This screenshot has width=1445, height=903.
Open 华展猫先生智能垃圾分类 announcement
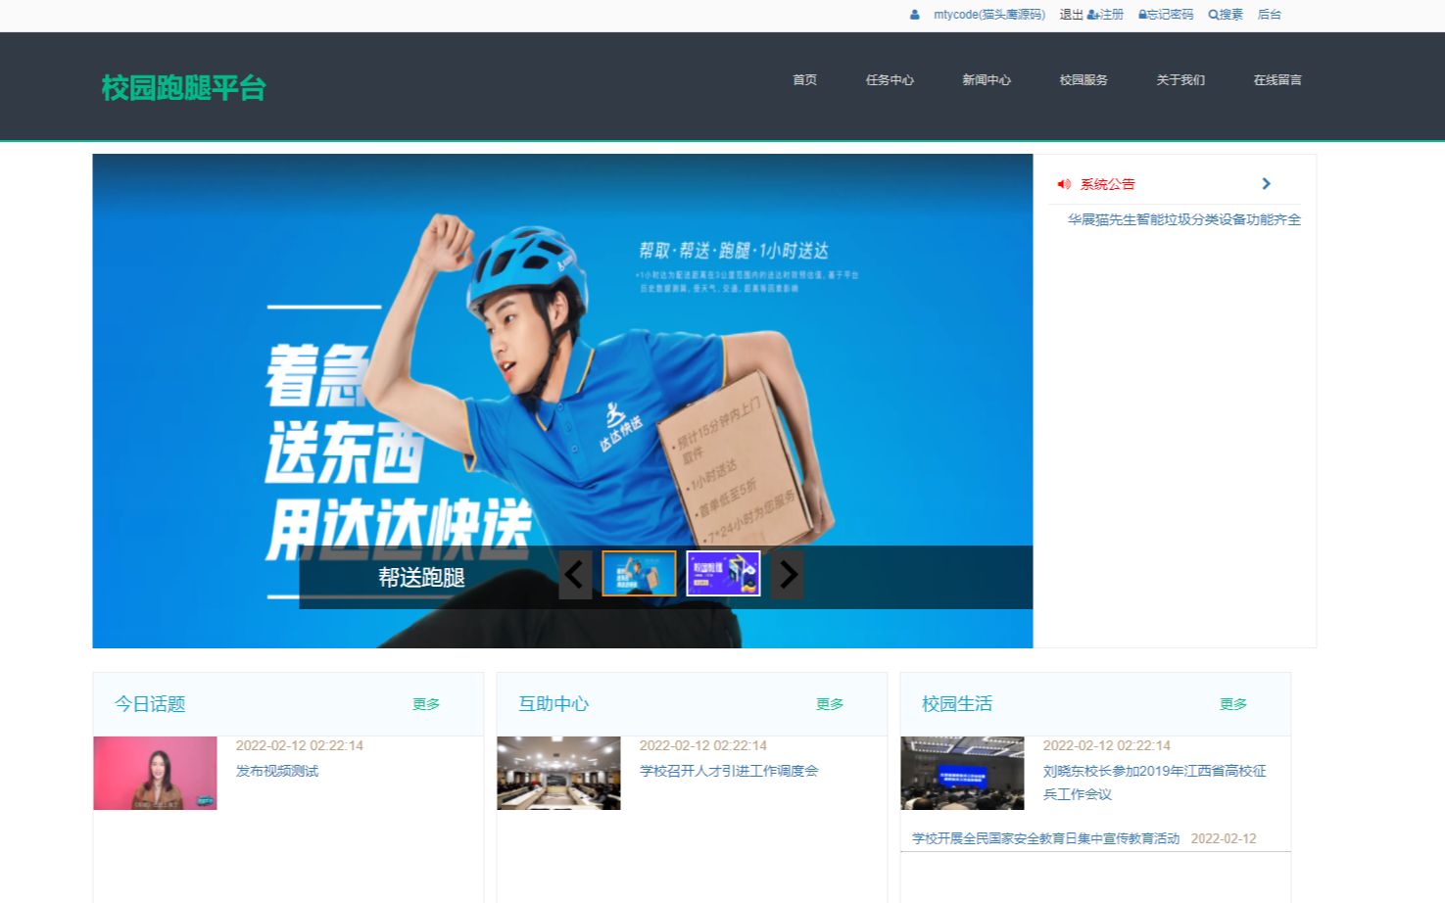click(x=1184, y=219)
